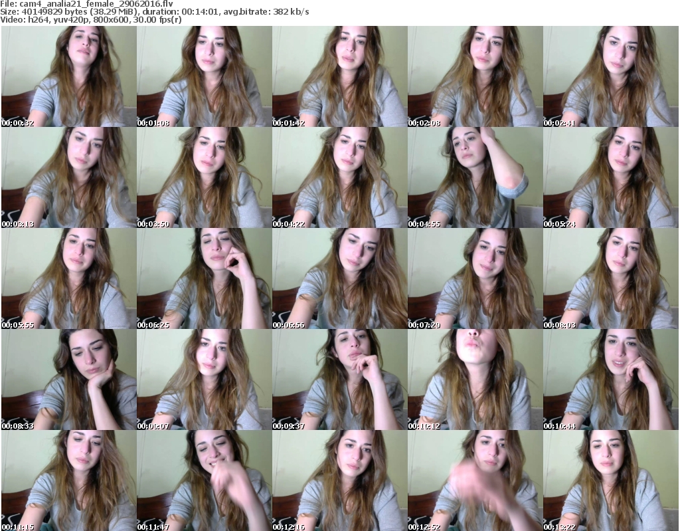Open the thumbnail frame stamped 00:03:13
This screenshot has width=680, height=531.
[x=68, y=177]
